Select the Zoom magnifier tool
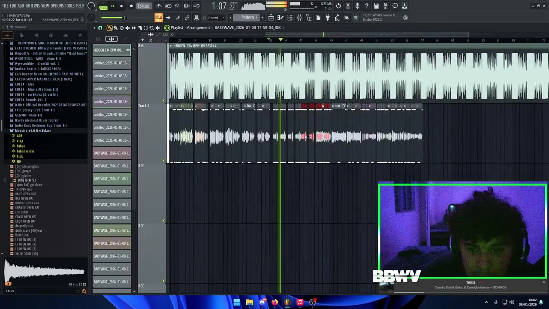 coord(151,27)
